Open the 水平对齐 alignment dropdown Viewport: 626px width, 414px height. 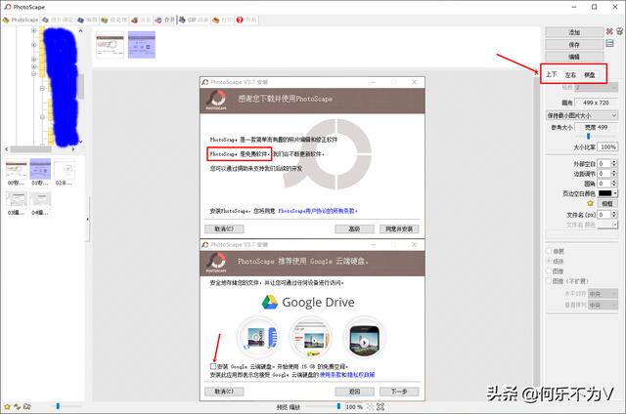pyautogui.click(x=603, y=294)
